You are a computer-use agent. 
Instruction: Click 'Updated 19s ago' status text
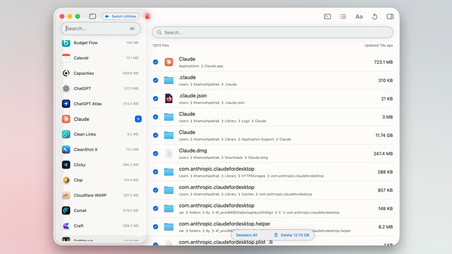(378, 45)
